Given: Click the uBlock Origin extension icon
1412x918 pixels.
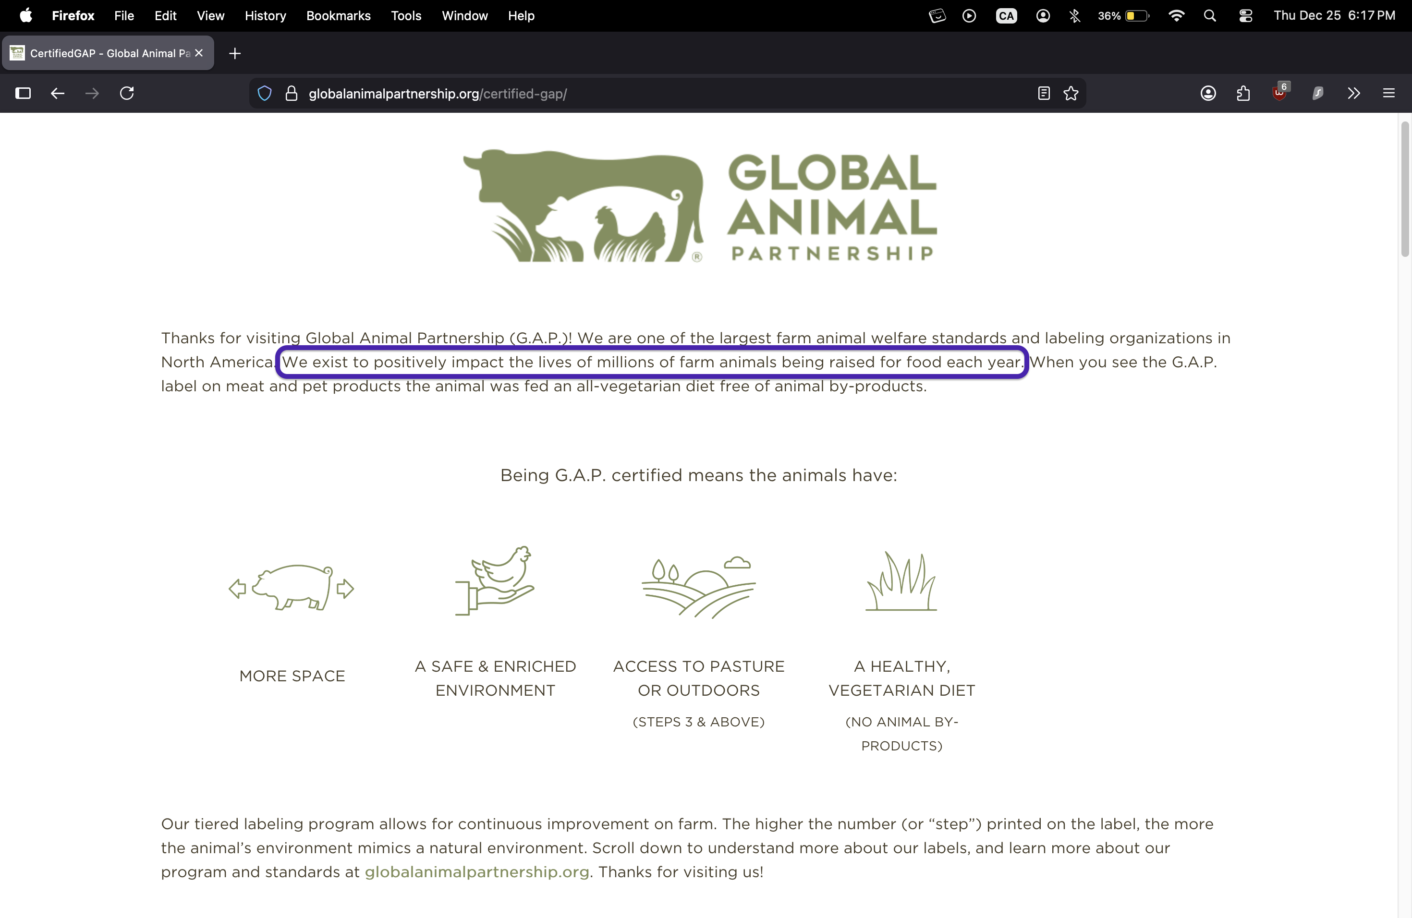Looking at the screenshot, I should [1280, 93].
